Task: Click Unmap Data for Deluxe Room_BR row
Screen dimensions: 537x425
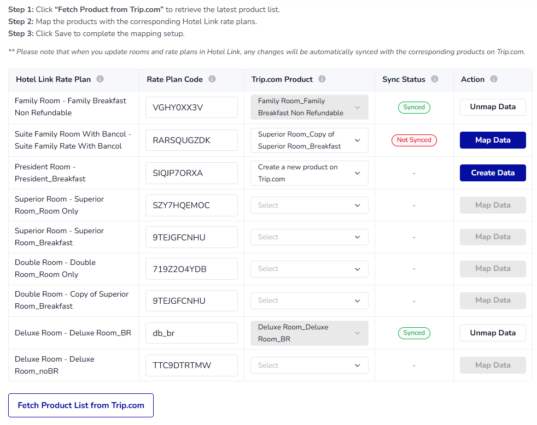Action: click(x=493, y=333)
